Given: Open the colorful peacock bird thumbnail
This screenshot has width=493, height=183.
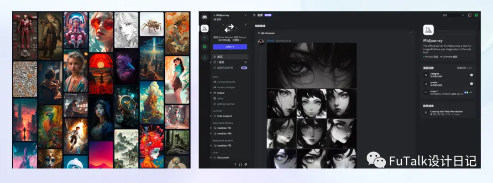Looking at the screenshot, I should point(50,126).
